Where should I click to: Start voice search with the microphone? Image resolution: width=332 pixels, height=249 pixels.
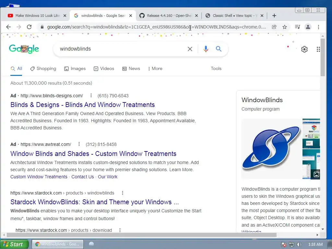coord(206,49)
